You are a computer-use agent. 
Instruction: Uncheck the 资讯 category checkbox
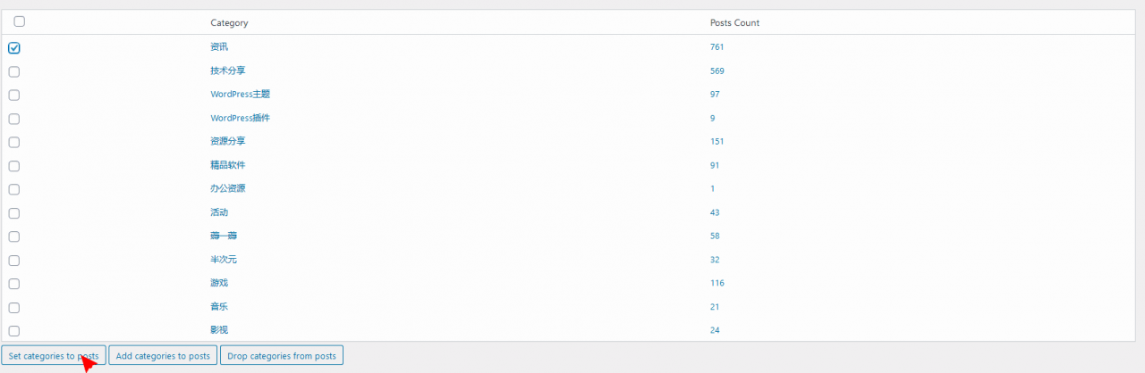coord(14,47)
